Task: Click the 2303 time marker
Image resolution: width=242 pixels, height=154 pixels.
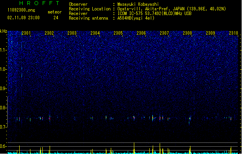Action: pos(72,33)
